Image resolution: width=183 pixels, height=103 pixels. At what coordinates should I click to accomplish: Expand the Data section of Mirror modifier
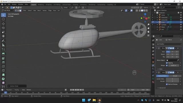coord(161,69)
